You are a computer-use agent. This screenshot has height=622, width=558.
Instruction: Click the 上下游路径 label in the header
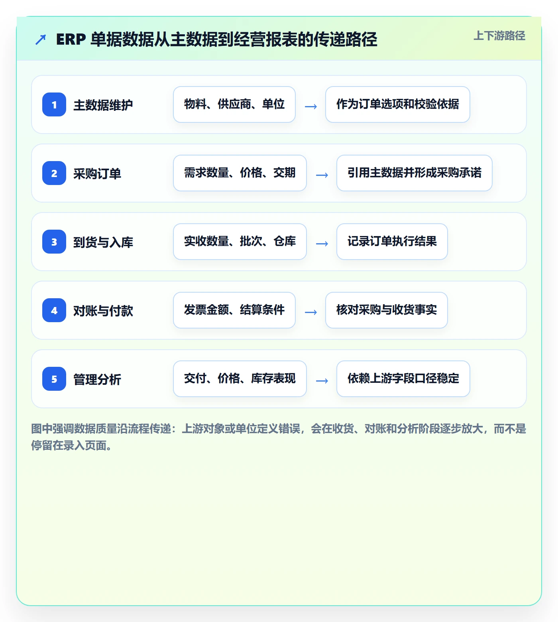(x=499, y=36)
